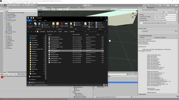Open the Collab dropdown
Viewport: 179px width, 100px height.
(146, 5)
